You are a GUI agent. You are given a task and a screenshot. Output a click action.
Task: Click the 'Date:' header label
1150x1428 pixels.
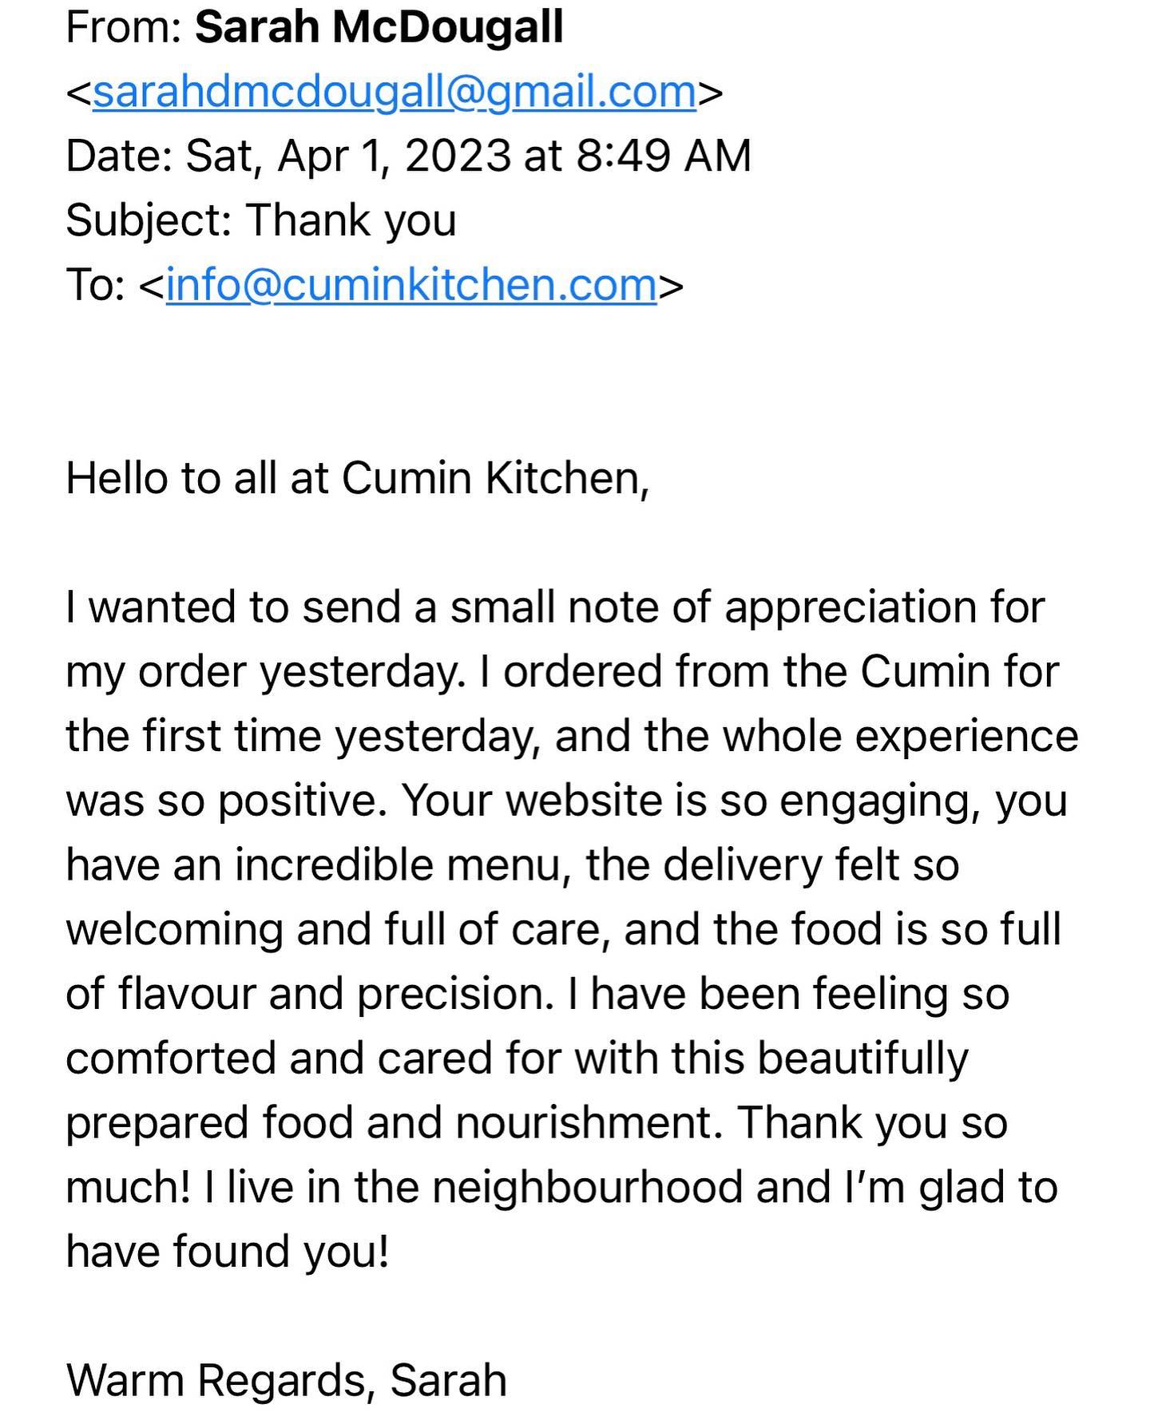pyautogui.click(x=119, y=156)
